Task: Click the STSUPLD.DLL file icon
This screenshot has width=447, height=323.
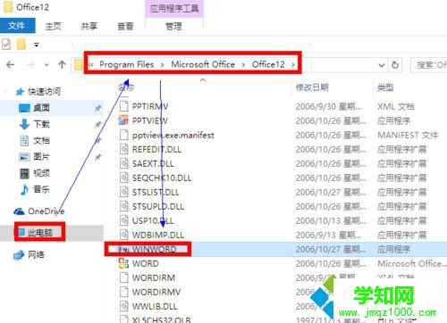Action: [123, 206]
